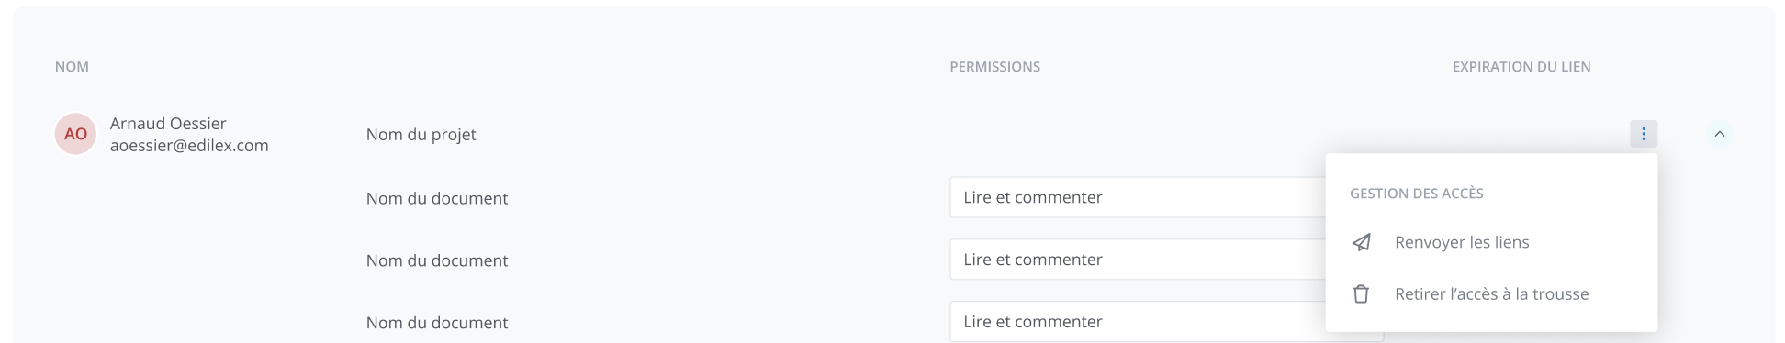Open the first document's Lire et commenter dropdown
The height and width of the screenshot is (343, 1785).
point(1138,197)
